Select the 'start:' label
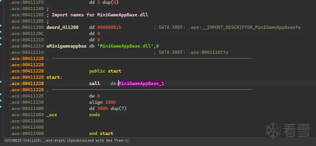The image size is (316, 146). click(x=54, y=77)
